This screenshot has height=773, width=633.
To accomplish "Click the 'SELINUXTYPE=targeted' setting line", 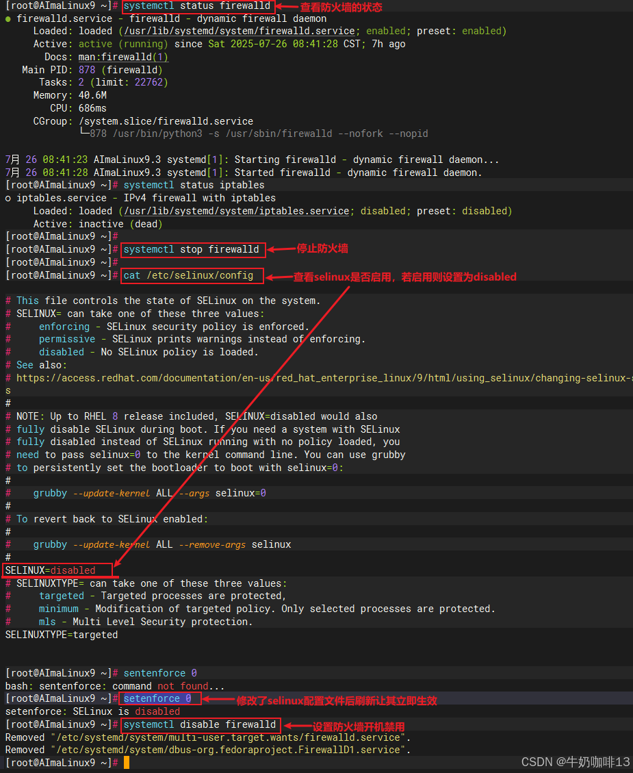I will [x=62, y=635].
